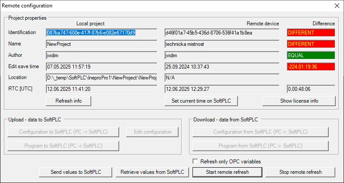Click Send values to SoftPLC
344x183 pixels.
click(76, 172)
